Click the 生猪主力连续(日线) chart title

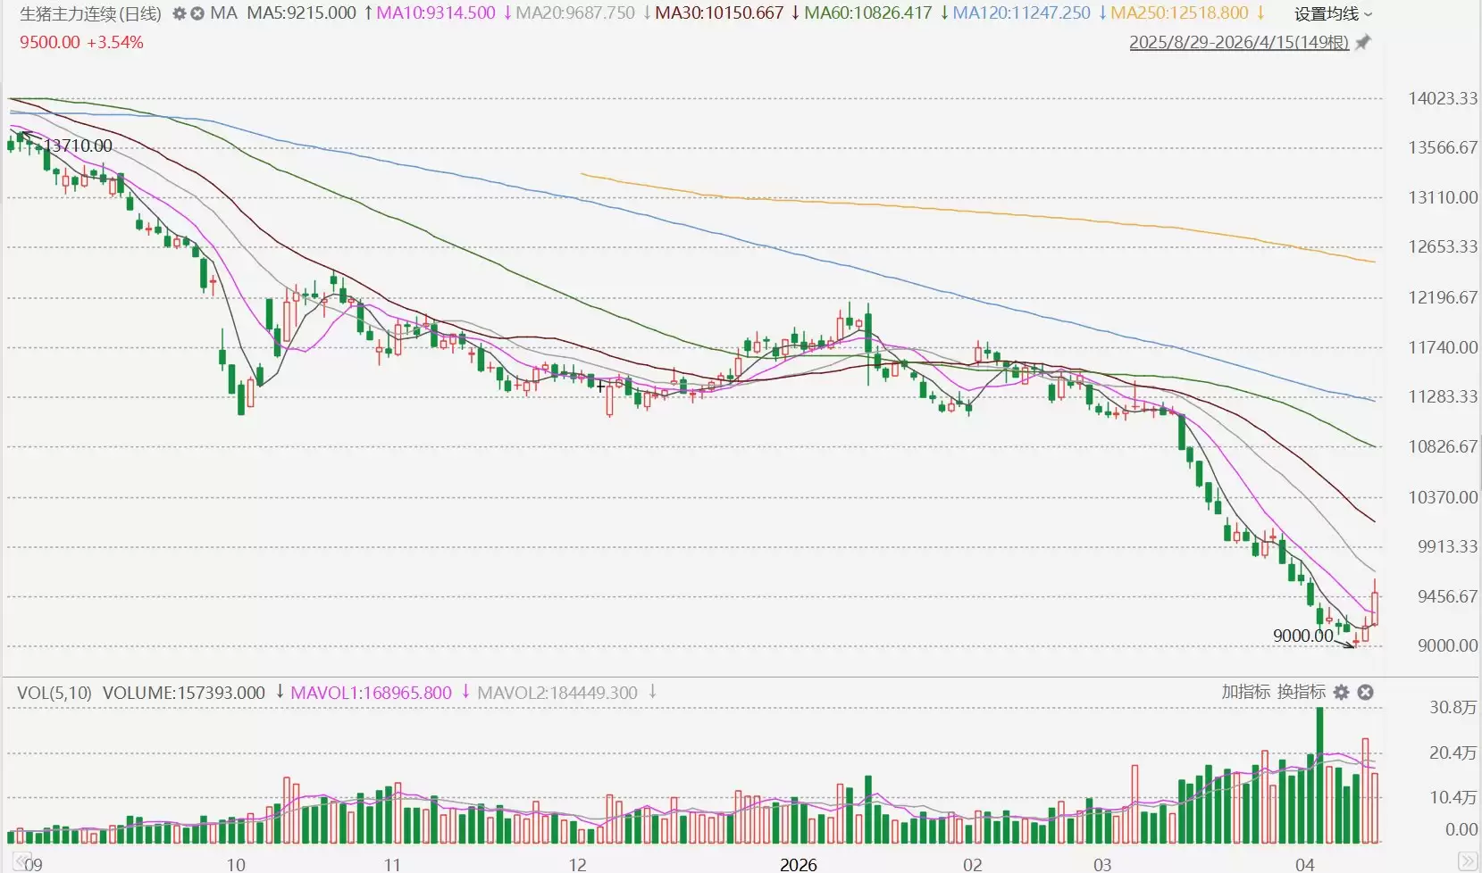point(90,13)
